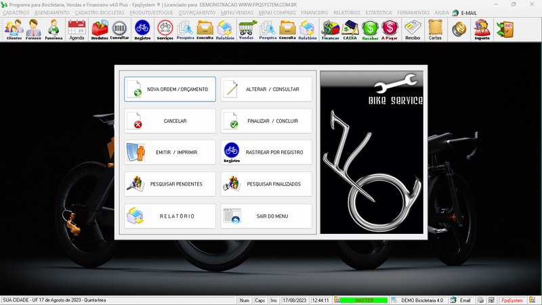Click the Bike Service logo image
542x305 pixels.
371,152
